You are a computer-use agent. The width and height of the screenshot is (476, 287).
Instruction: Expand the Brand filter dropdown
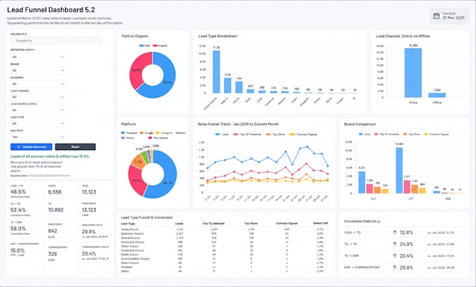click(38, 71)
